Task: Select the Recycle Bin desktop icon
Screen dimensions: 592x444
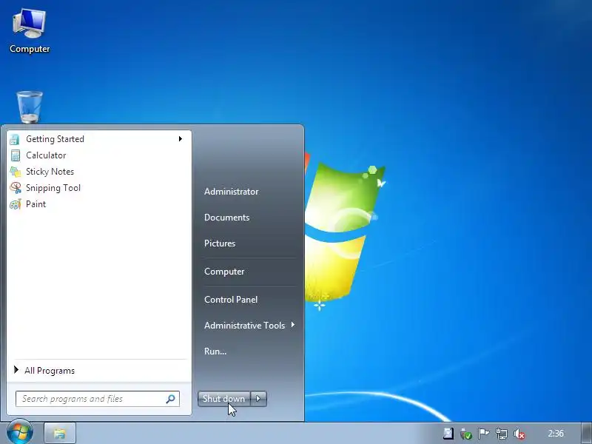Action: click(x=30, y=107)
